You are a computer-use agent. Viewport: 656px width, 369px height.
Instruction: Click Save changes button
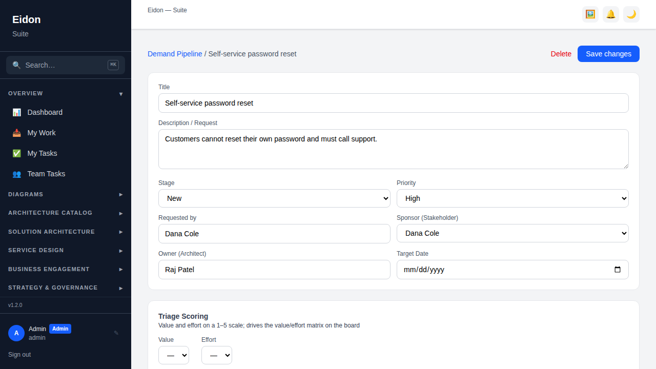[608, 54]
